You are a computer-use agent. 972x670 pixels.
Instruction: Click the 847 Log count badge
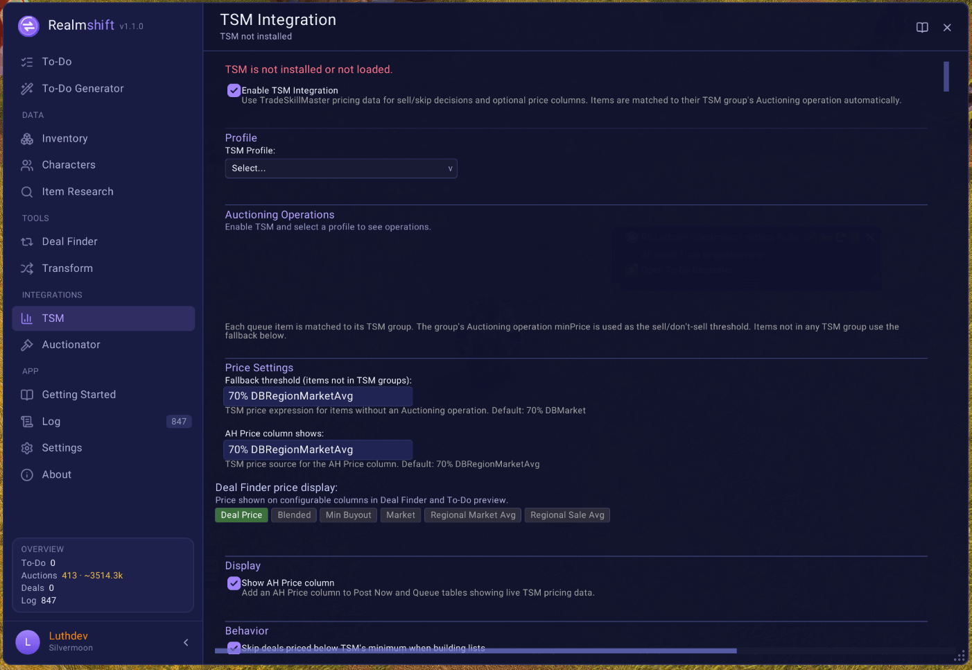tap(179, 422)
